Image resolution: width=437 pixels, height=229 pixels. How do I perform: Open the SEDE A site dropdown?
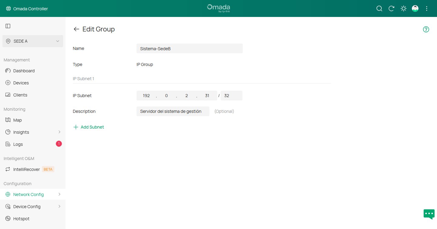33,41
